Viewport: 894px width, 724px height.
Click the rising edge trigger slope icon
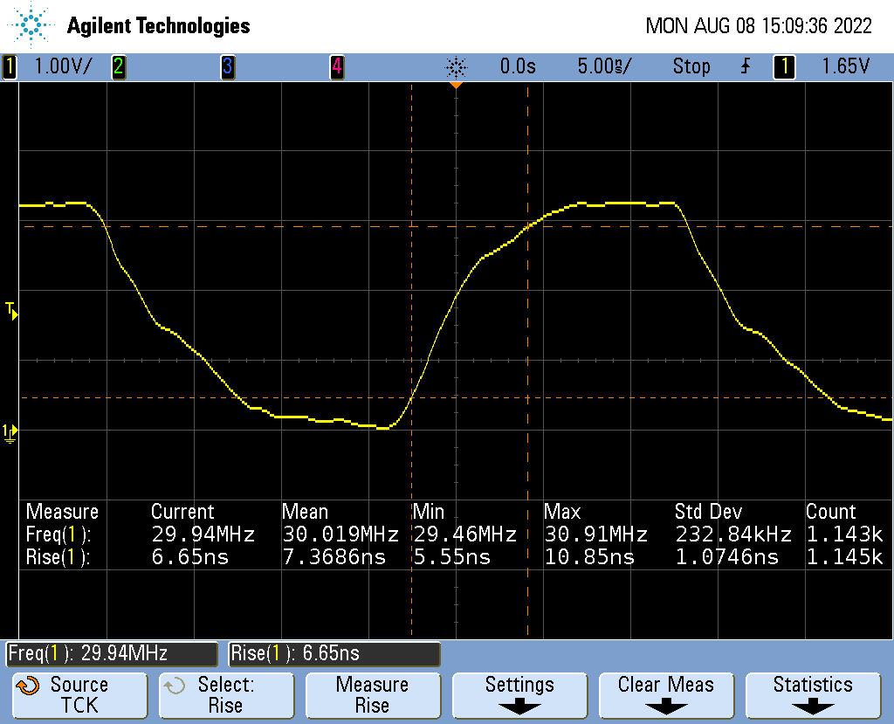coord(745,66)
